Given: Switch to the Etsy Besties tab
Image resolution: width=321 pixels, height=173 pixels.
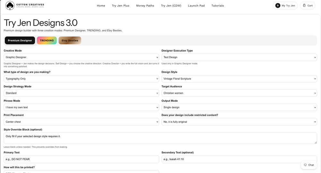Looking at the screenshot, I should (70, 40).
